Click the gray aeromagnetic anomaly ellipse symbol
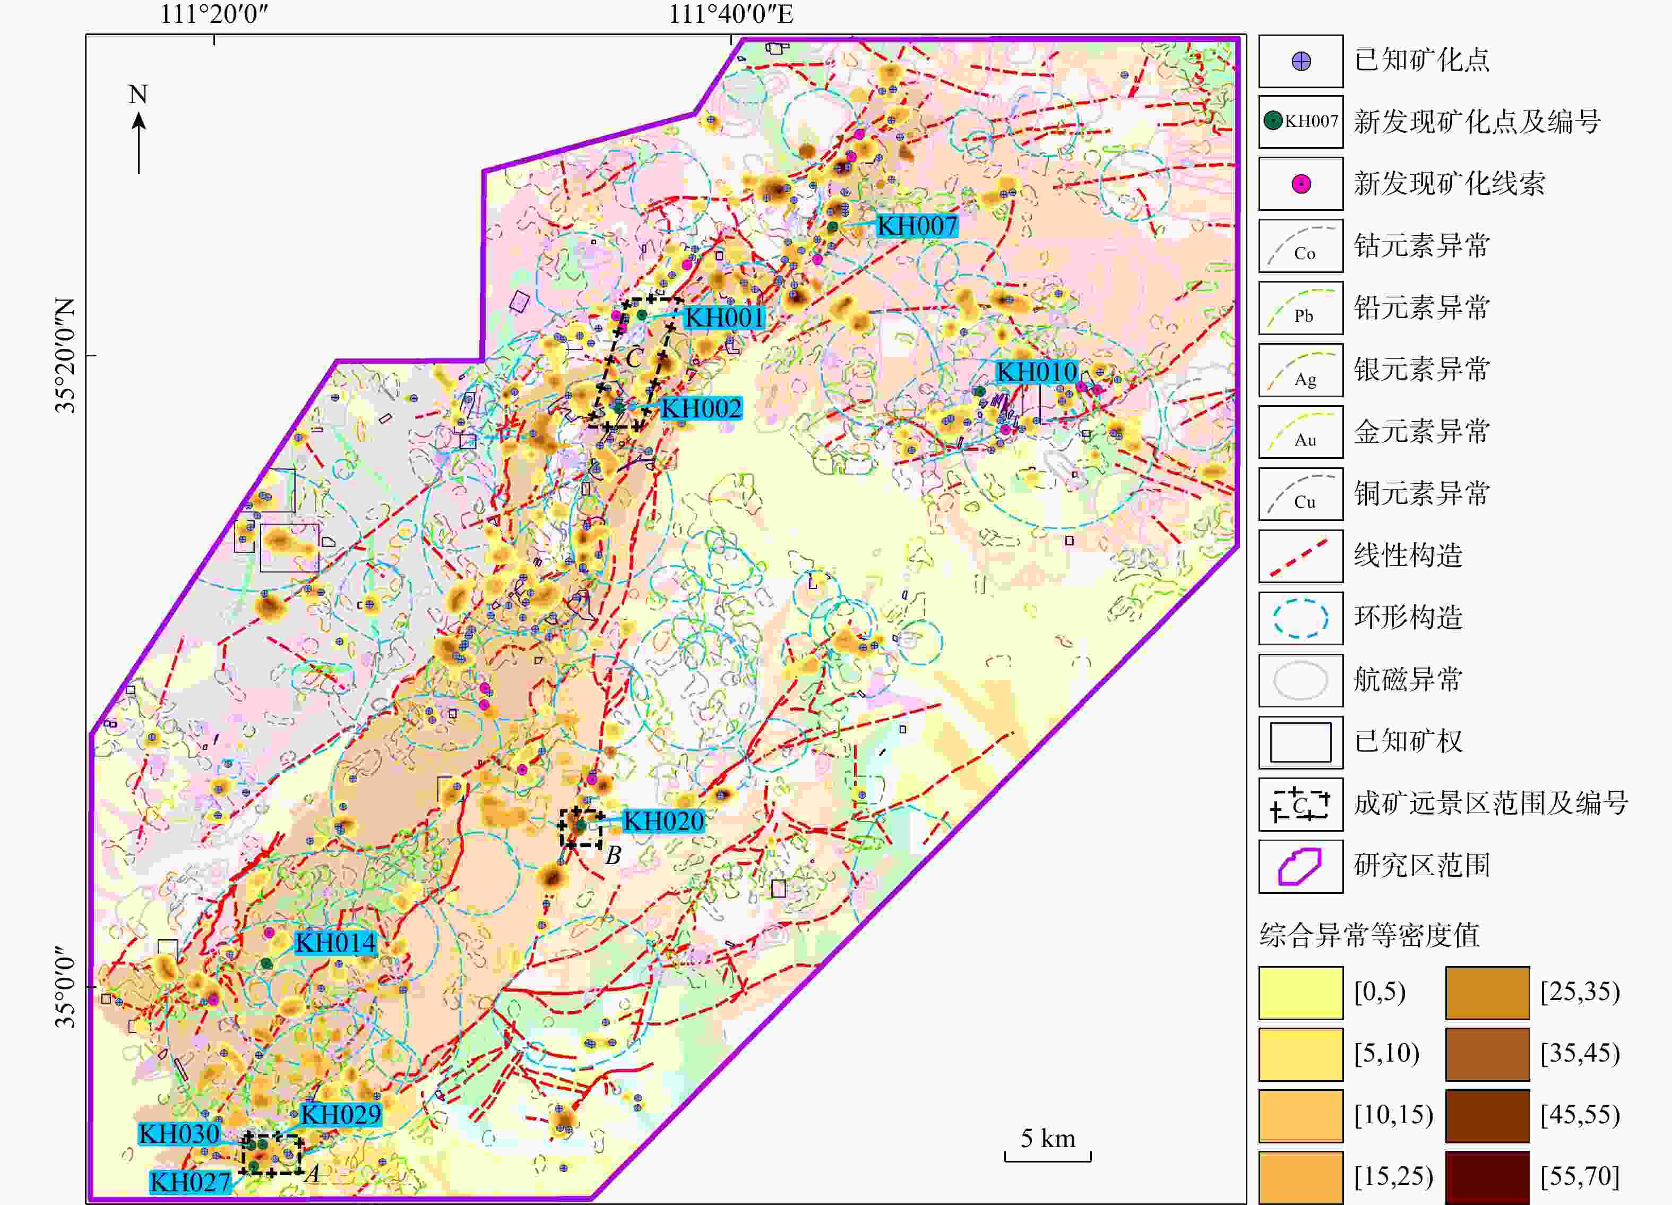Screen dimensions: 1672x1205 (1300, 680)
